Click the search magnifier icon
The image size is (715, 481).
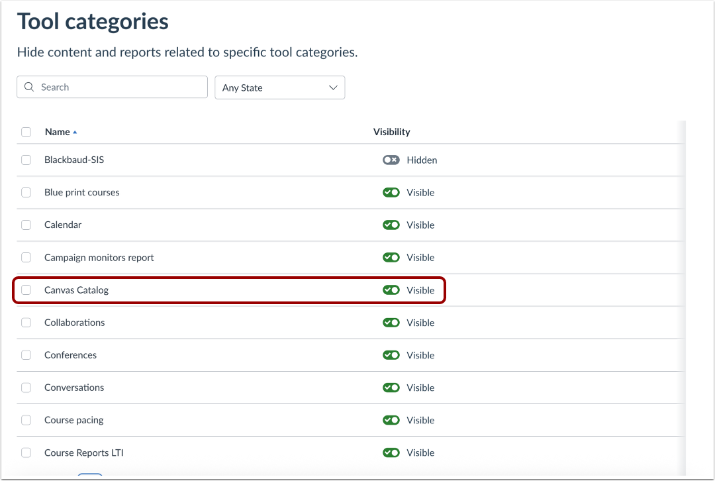29,87
